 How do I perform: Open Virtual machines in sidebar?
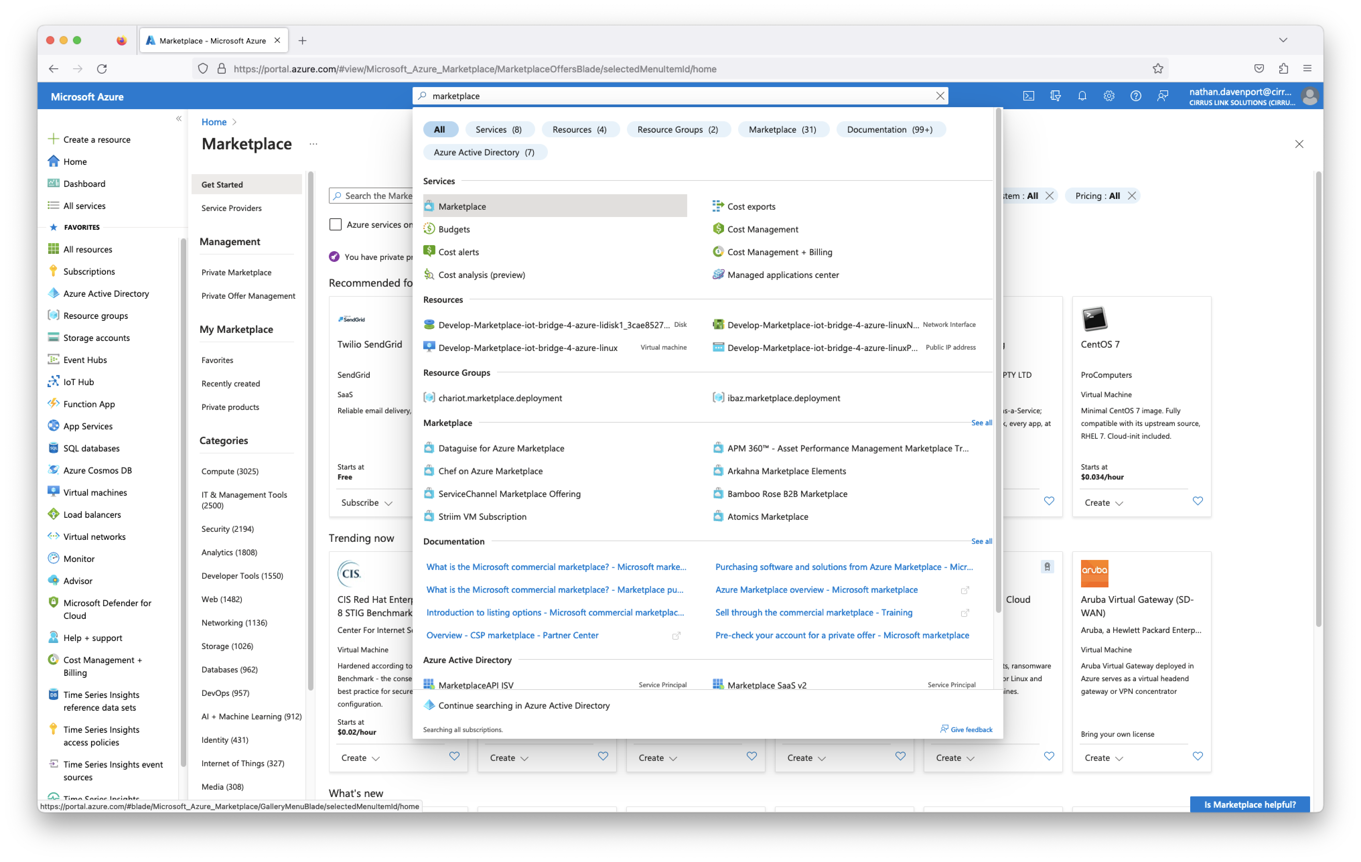point(95,492)
